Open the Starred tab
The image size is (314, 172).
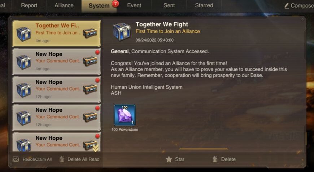pyautogui.click(x=204, y=5)
